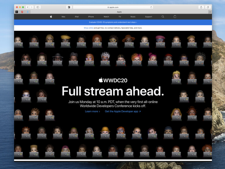225x169 pixels.
Task: Click the WWDC20 logo heading
Action: click(x=113, y=80)
